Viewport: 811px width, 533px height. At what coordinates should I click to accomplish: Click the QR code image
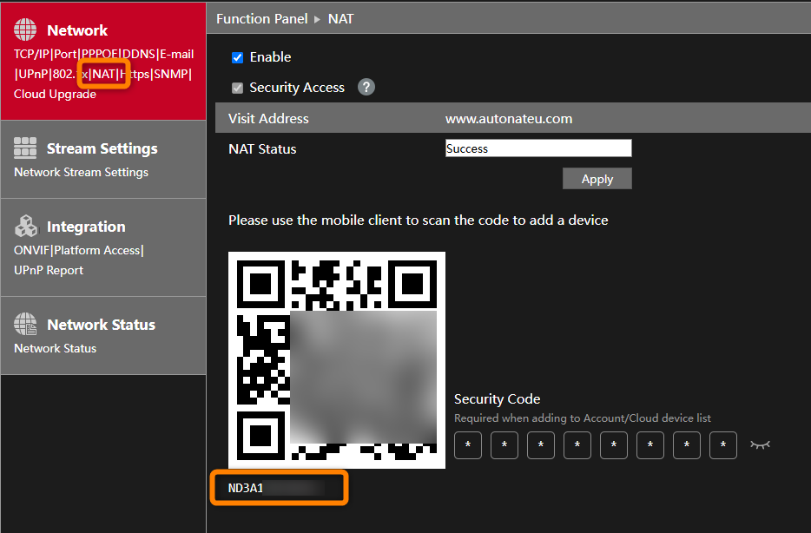click(x=337, y=360)
